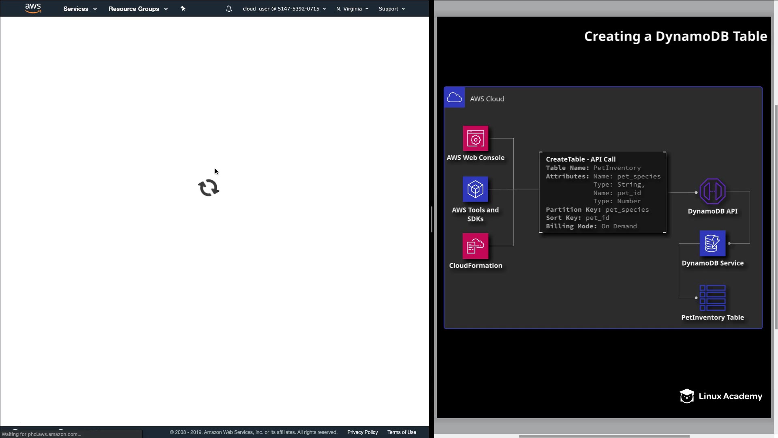This screenshot has height=438, width=778.
Task: Expand the cloud_user account menu
Action: [284, 9]
